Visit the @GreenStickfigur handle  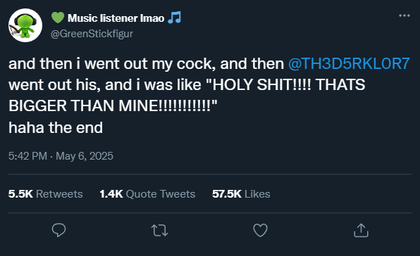pos(92,34)
